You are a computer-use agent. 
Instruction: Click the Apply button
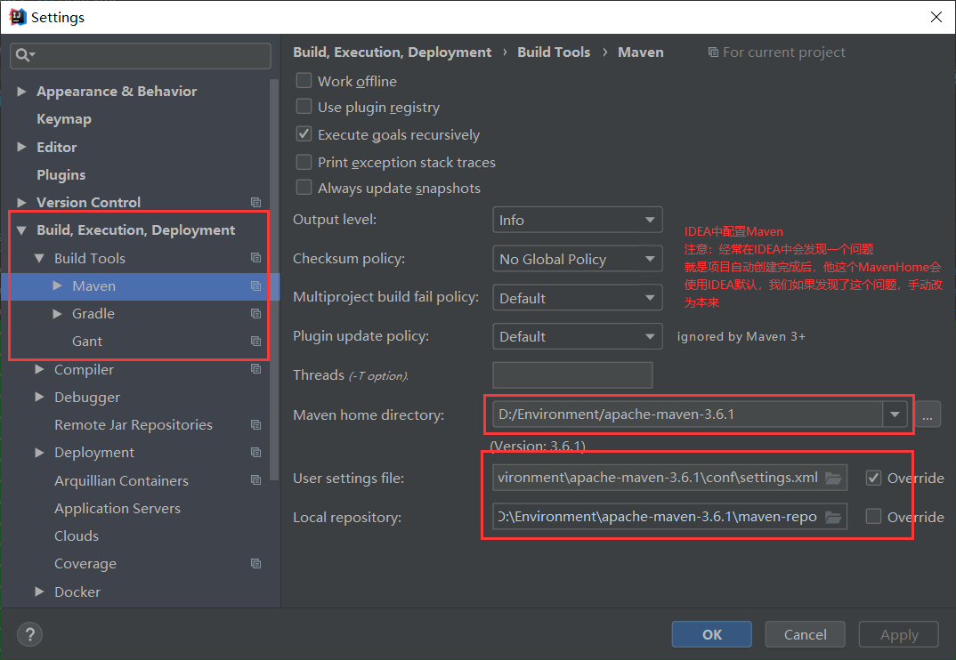[x=899, y=634]
